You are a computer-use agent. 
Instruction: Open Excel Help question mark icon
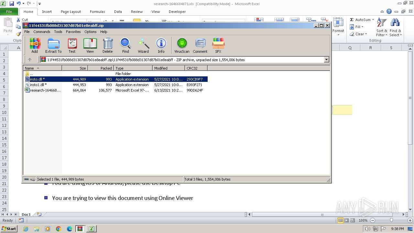pyautogui.click(x=389, y=11)
